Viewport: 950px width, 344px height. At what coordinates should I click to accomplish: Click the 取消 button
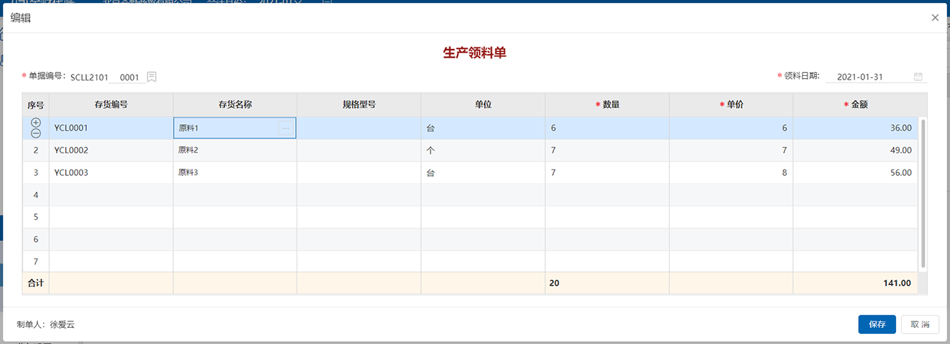[x=920, y=324]
